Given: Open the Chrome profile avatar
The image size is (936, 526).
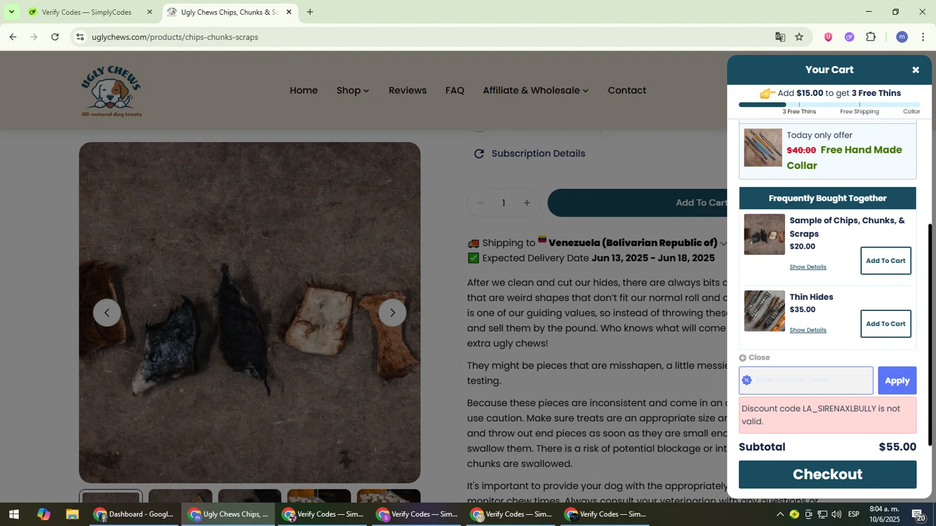Looking at the screenshot, I should pos(902,37).
